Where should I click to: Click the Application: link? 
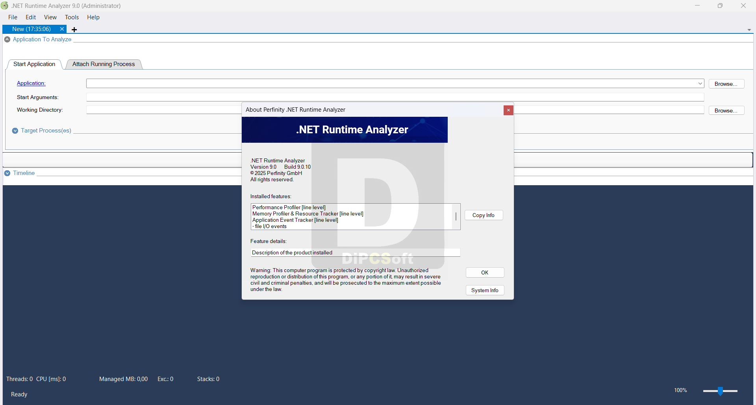(x=31, y=83)
